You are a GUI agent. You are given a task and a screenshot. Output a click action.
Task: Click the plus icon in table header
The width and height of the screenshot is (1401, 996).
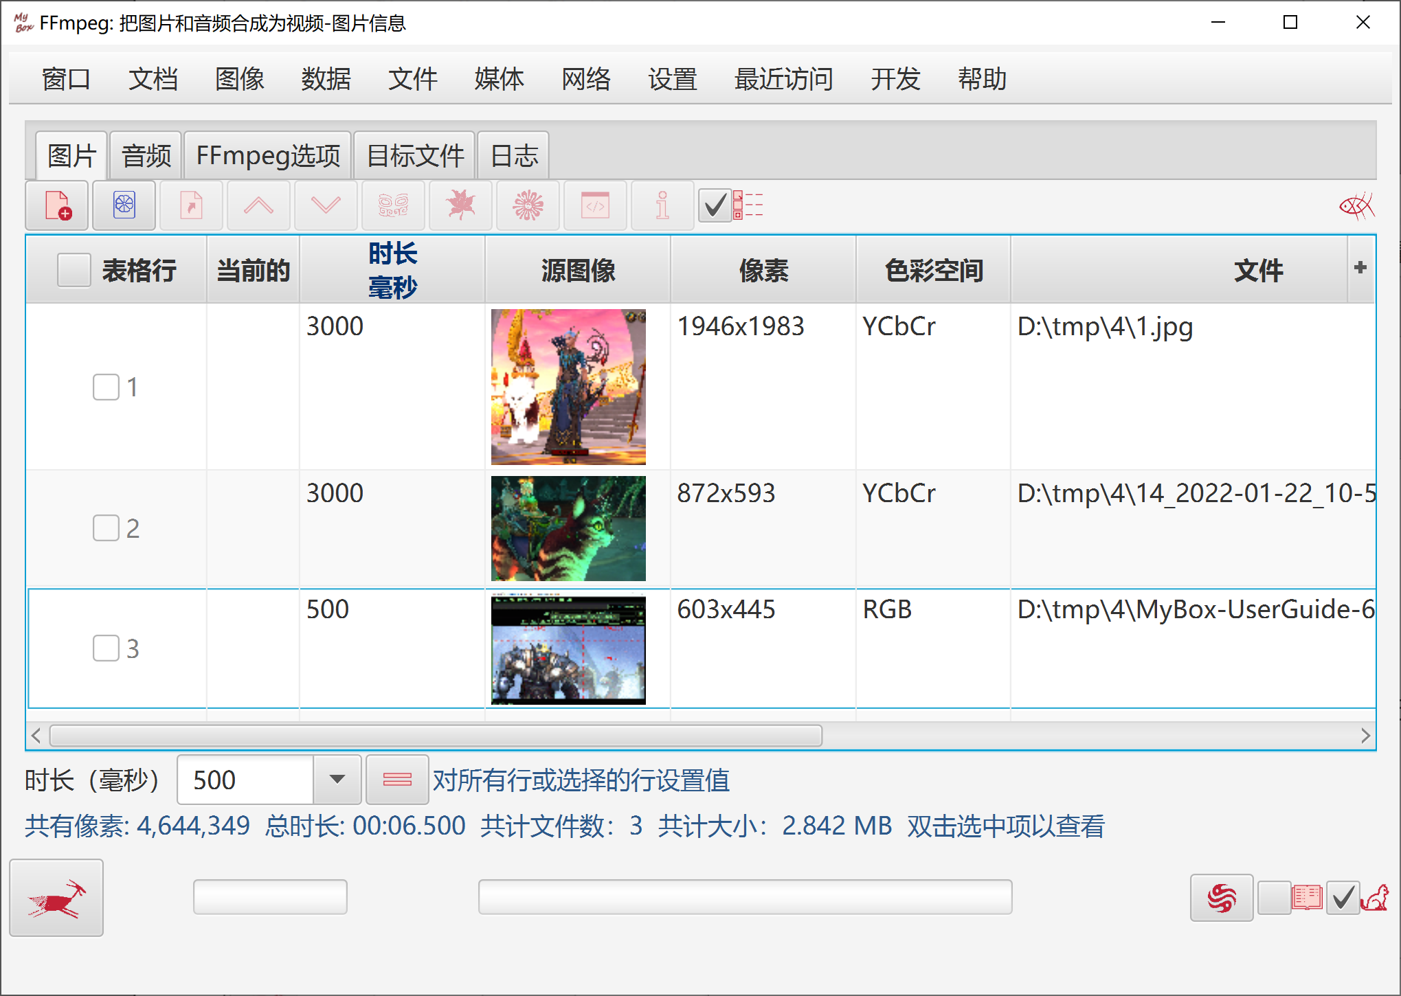[x=1360, y=268]
